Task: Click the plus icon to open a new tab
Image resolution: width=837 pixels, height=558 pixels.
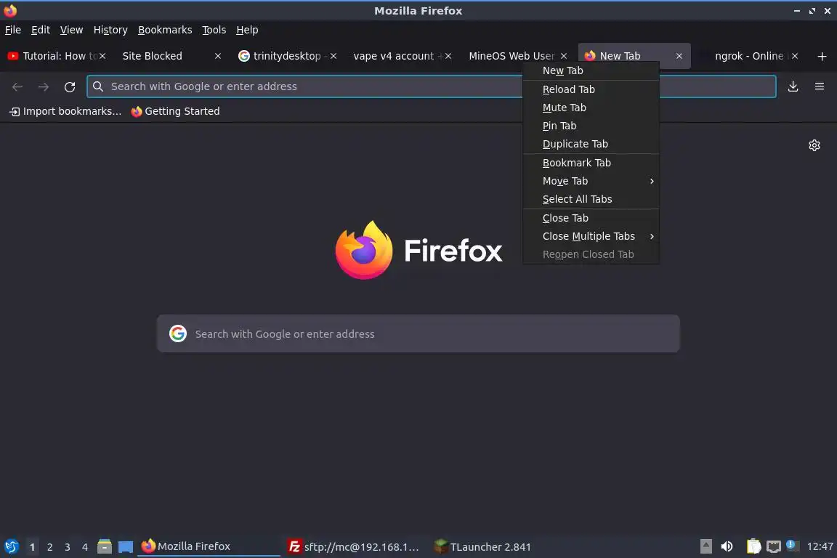Action: 822,56
